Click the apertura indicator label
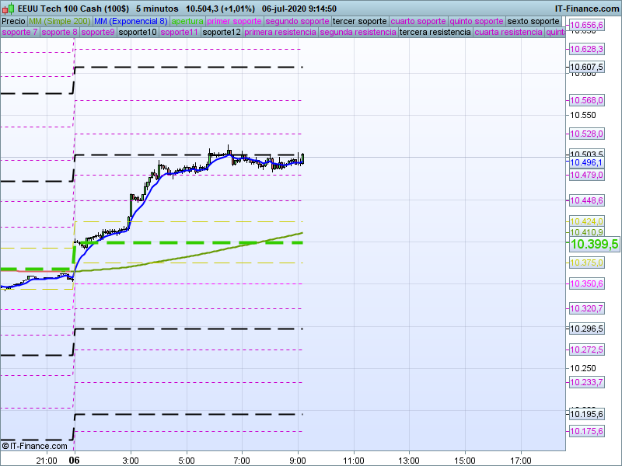622x466 pixels. coord(187,21)
